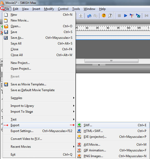150x159 pixels.
Task: Open the View menu
Action: click(x=25, y=9)
